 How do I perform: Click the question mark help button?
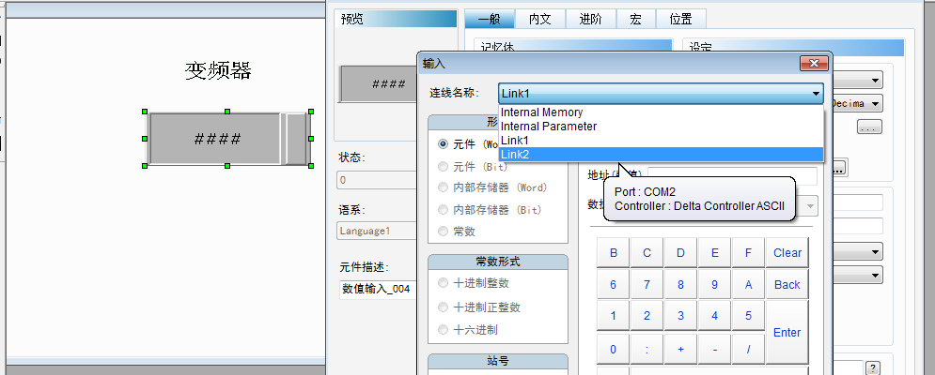coord(871,367)
